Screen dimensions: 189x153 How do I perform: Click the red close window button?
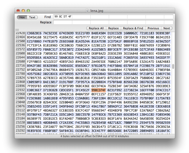[18, 11]
